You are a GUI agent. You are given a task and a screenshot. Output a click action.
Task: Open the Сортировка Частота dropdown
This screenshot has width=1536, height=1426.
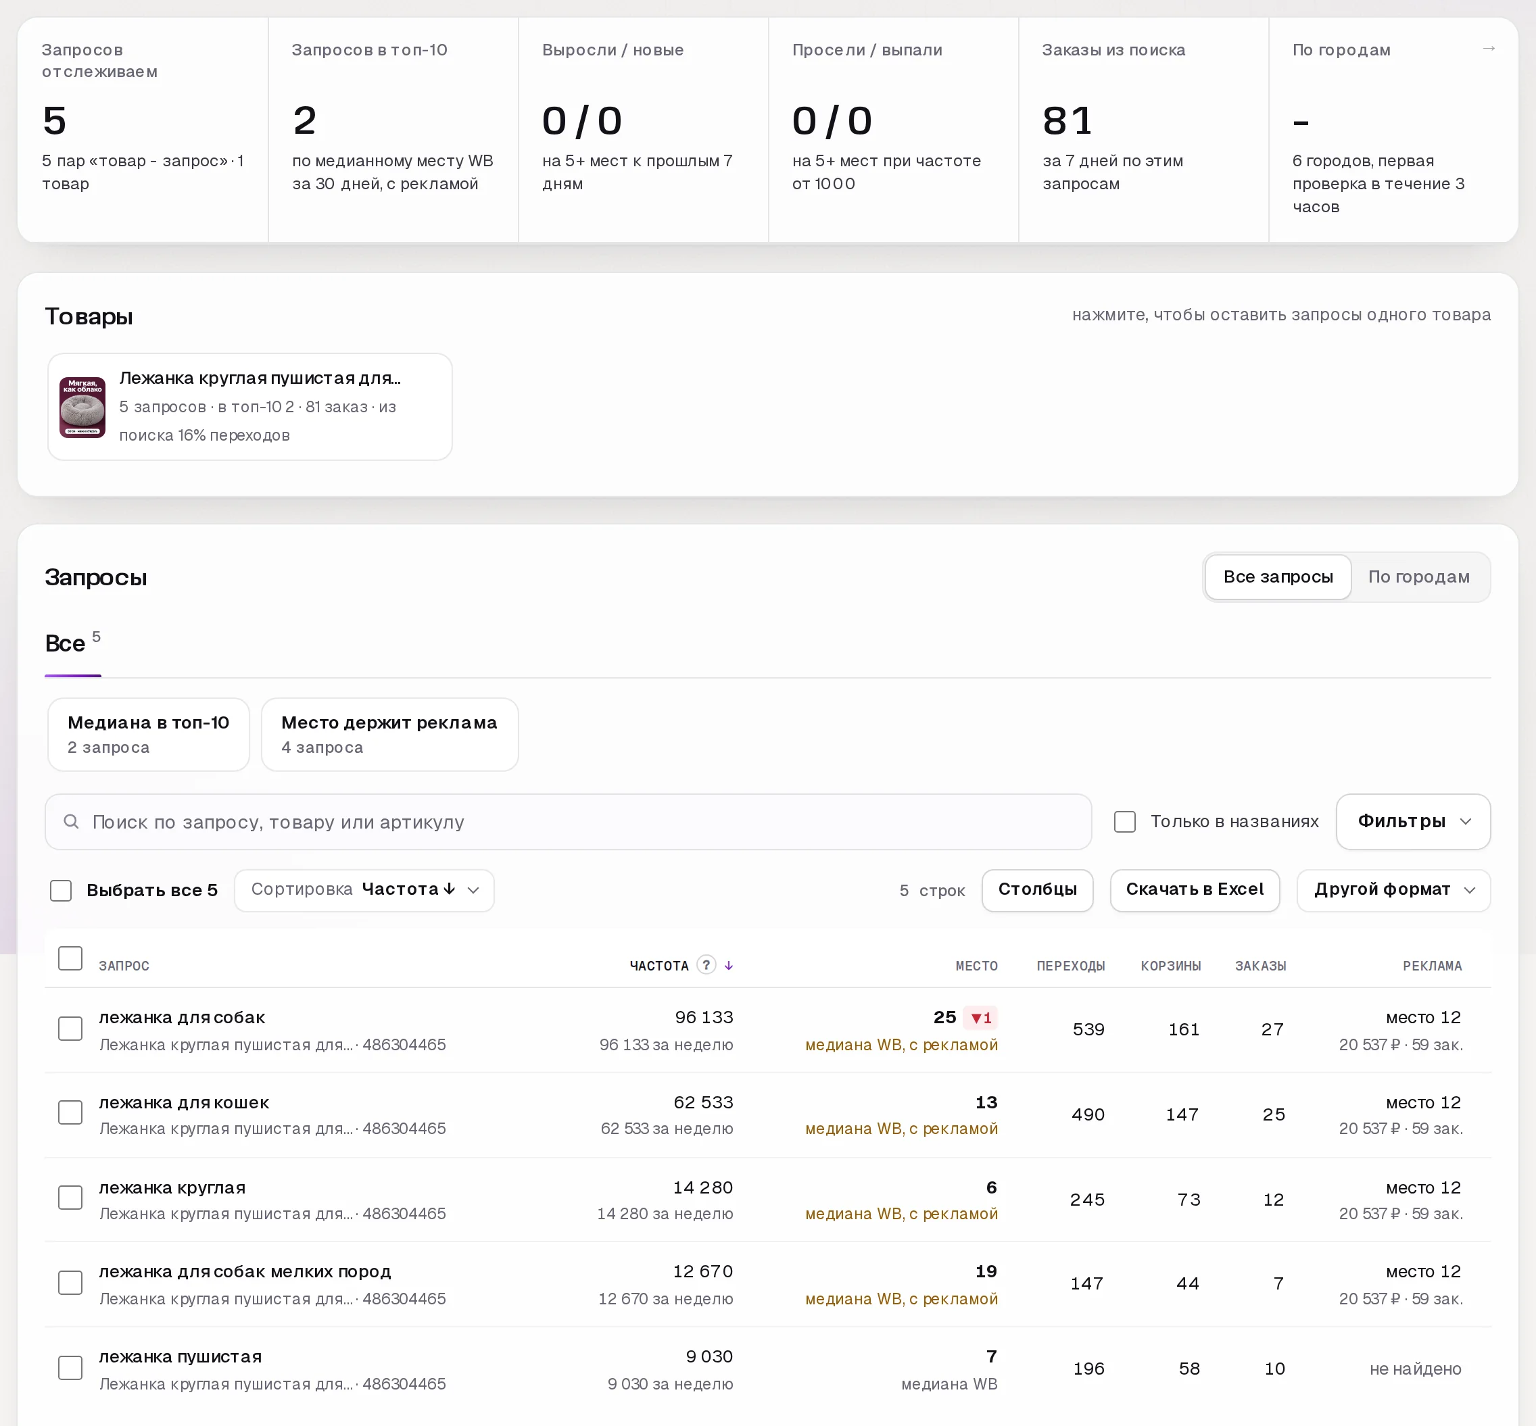364,889
